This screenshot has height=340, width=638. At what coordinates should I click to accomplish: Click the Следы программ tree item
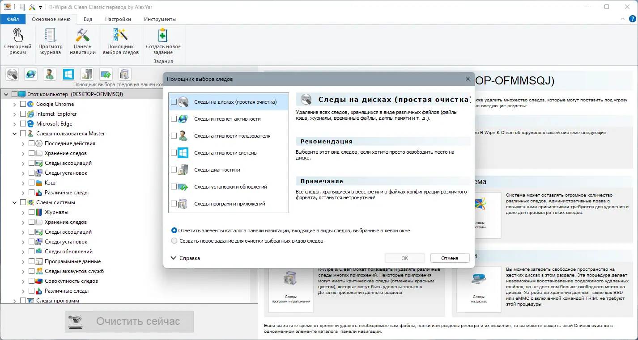pos(58,301)
